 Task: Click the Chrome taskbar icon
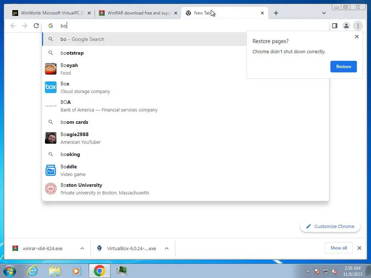point(99,271)
